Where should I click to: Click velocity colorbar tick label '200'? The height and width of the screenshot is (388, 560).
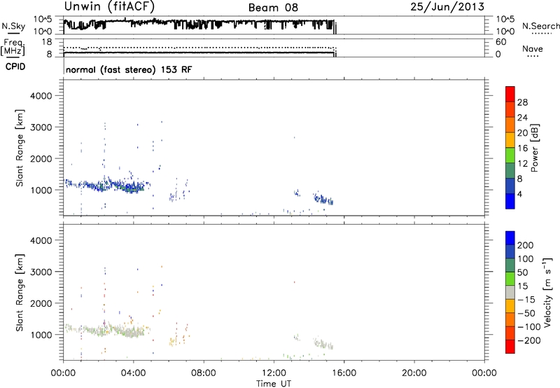(526, 245)
